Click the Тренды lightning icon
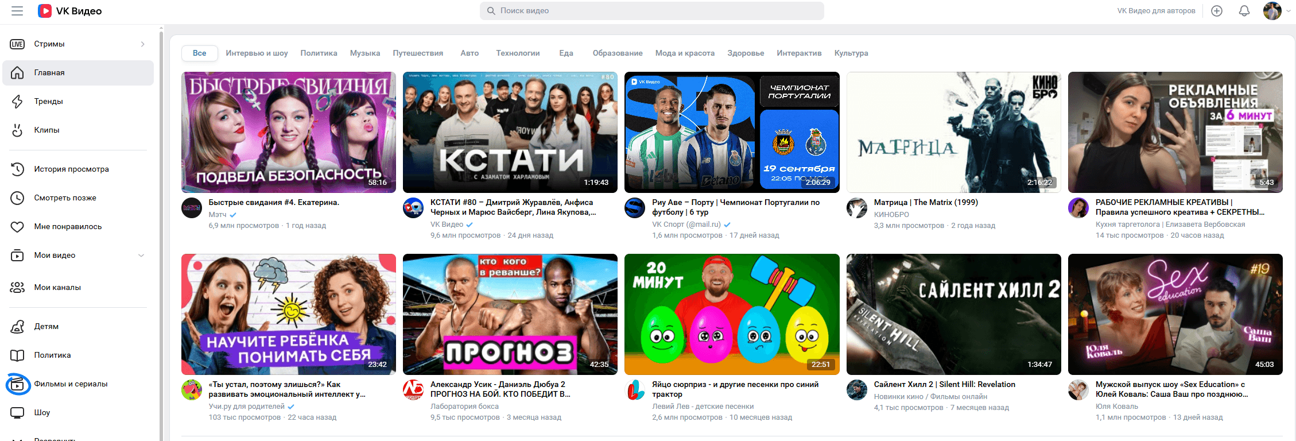This screenshot has width=1296, height=441. (x=17, y=102)
